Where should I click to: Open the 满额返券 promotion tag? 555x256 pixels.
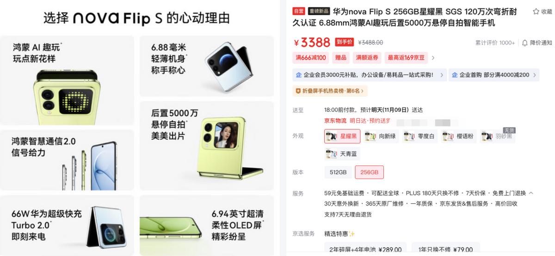(367, 58)
